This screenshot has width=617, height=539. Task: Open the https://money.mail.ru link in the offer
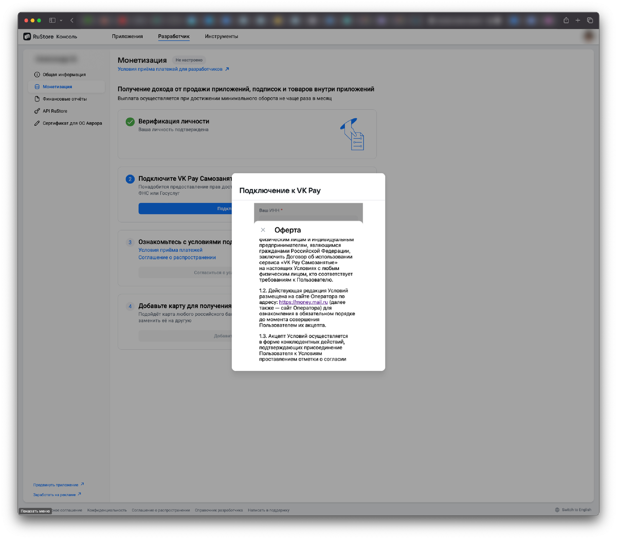tap(303, 302)
